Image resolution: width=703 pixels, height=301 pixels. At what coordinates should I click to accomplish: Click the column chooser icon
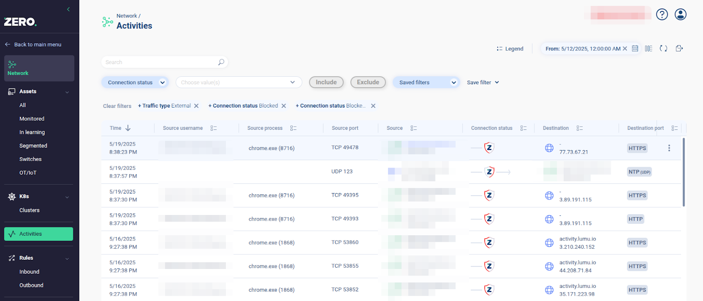[x=649, y=49]
